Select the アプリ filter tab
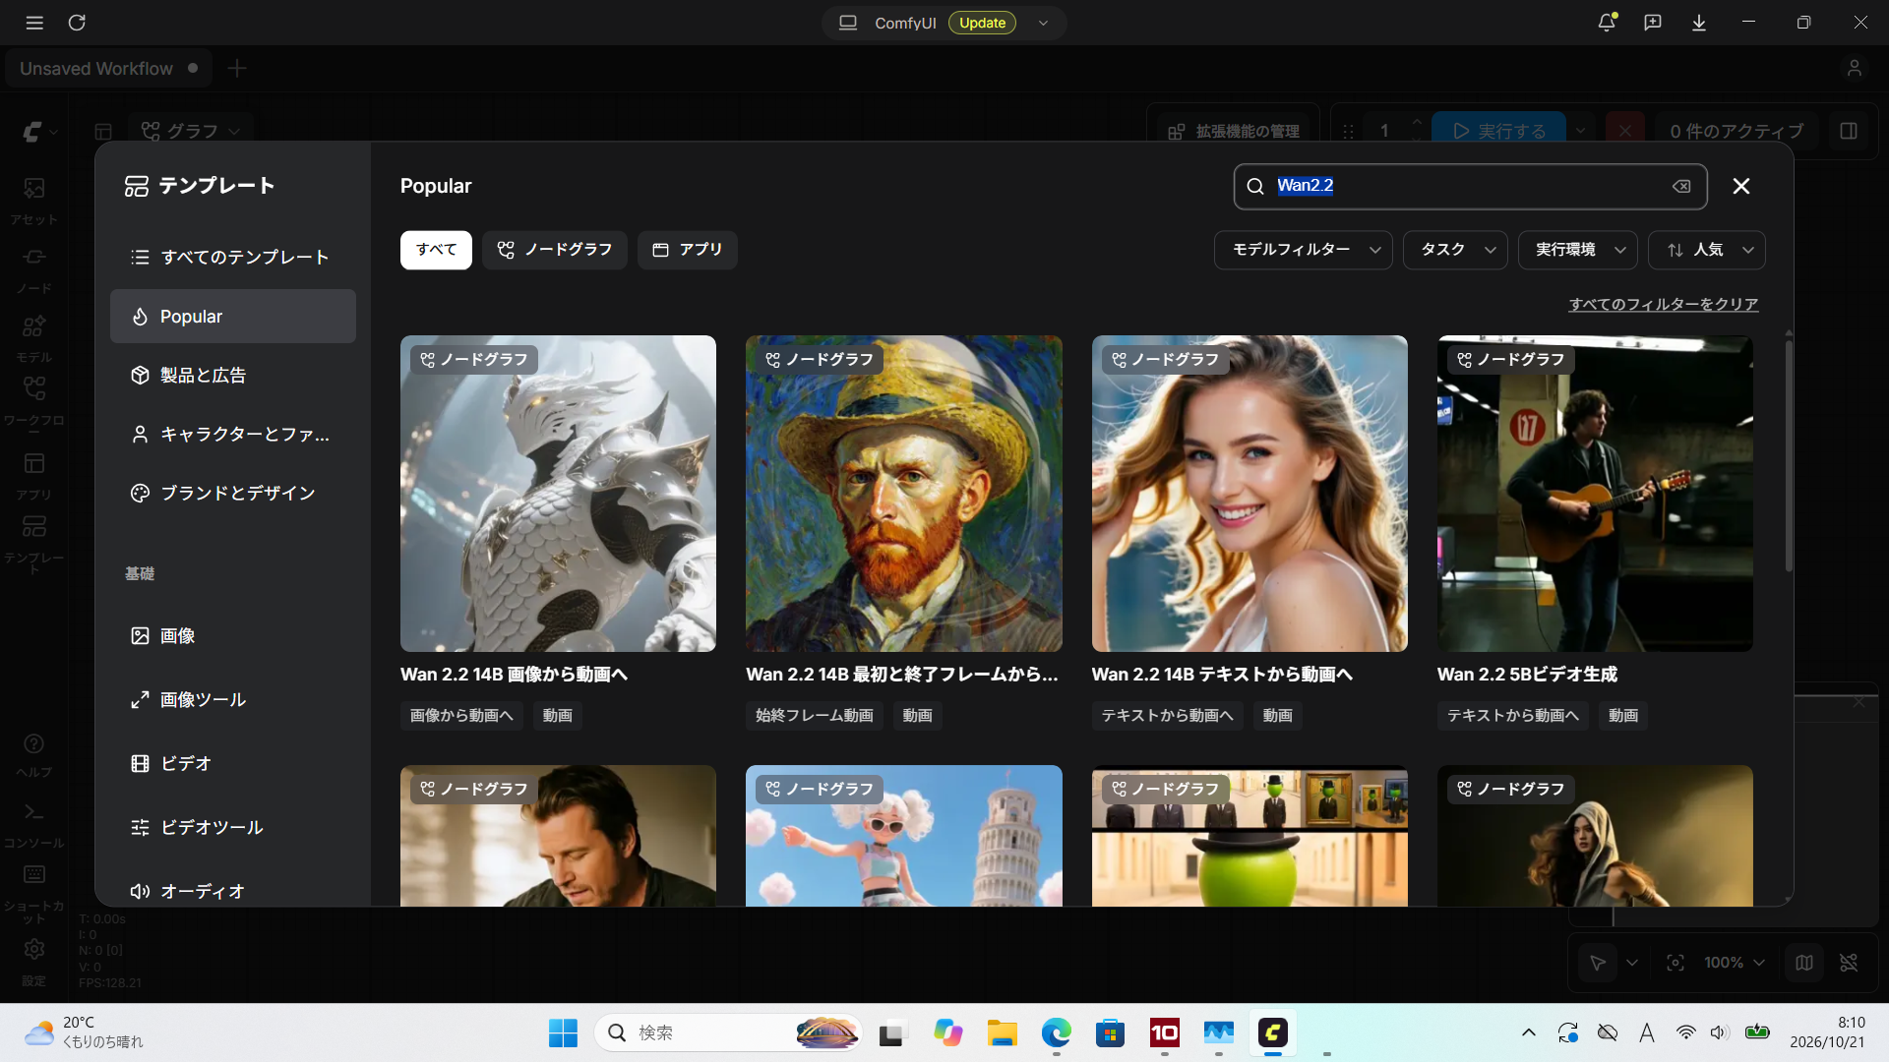Image resolution: width=1889 pixels, height=1062 pixels. [688, 250]
